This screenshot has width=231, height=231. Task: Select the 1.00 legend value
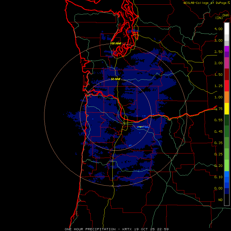coord(218,97)
